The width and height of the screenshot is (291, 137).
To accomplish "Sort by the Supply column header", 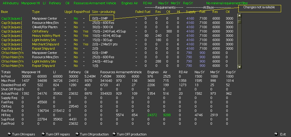I will pos(191,12).
